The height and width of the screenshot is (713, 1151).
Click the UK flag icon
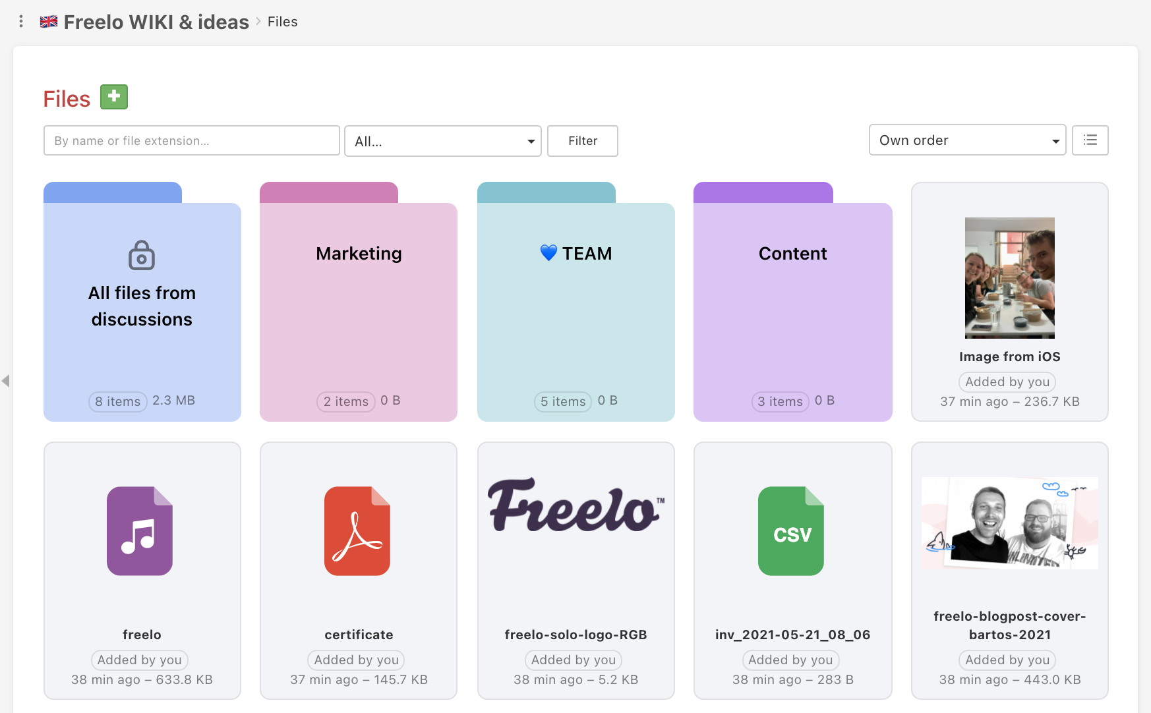tap(49, 22)
